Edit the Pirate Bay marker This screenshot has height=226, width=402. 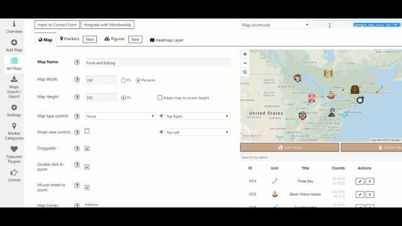360,181
